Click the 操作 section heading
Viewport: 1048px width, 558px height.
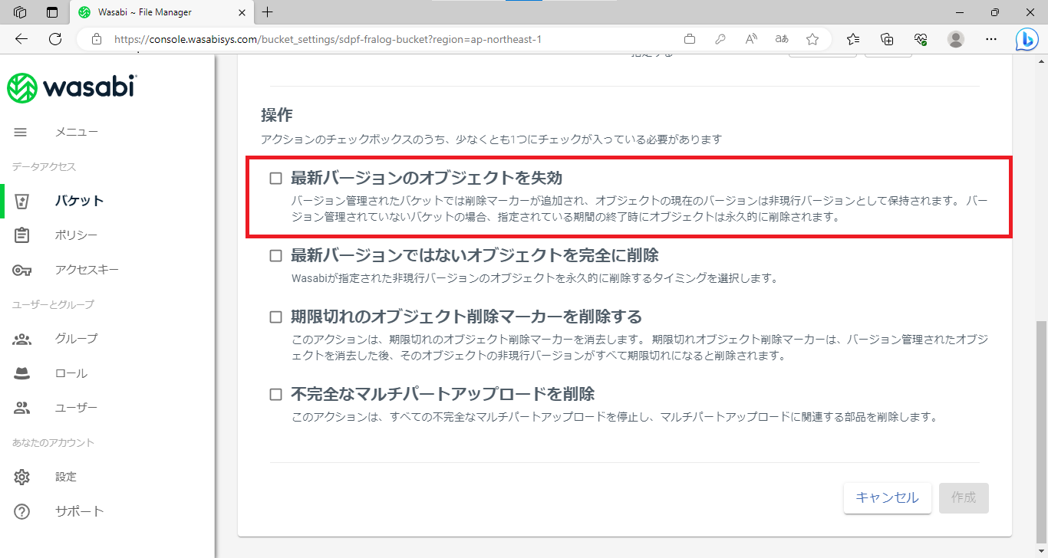pyautogui.click(x=277, y=115)
